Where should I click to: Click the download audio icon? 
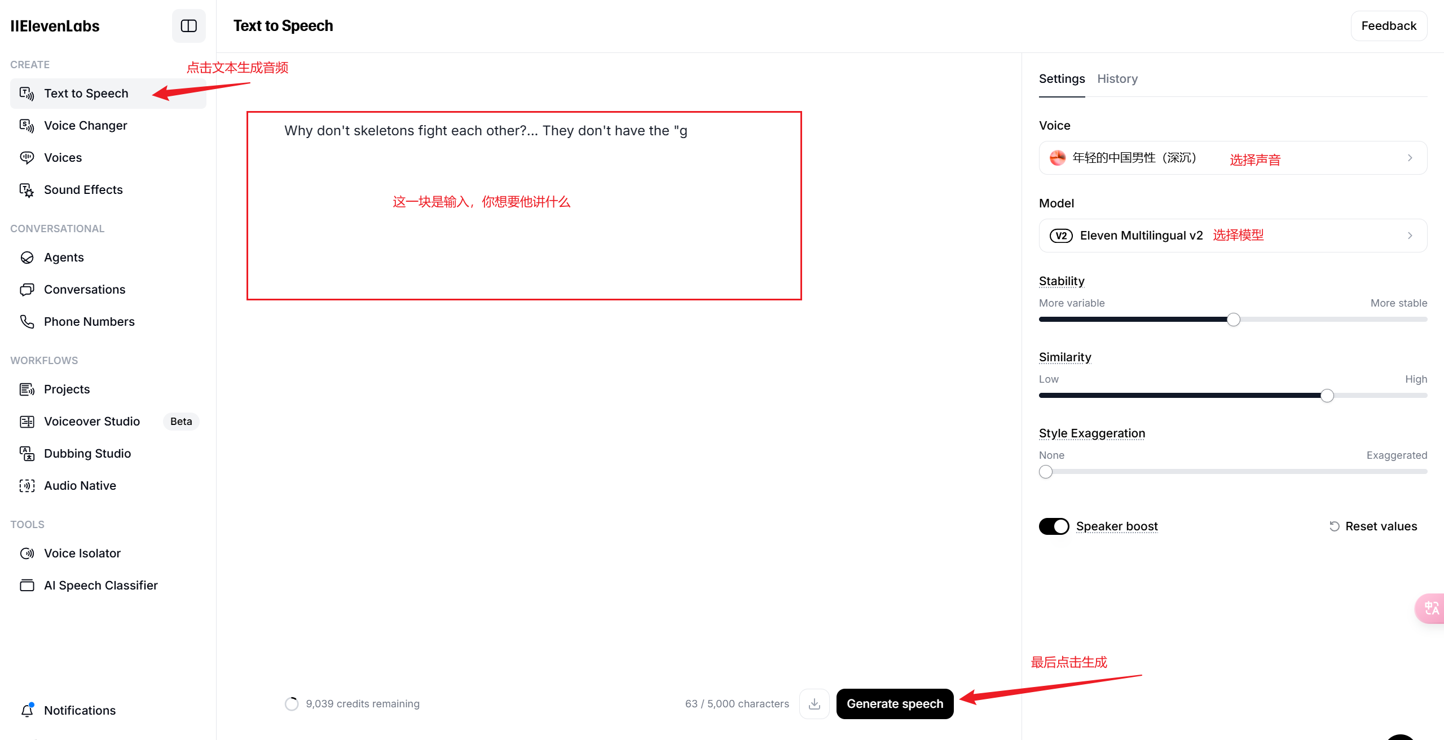[814, 704]
